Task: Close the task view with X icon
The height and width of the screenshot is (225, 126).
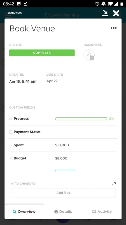Action: point(116,13)
